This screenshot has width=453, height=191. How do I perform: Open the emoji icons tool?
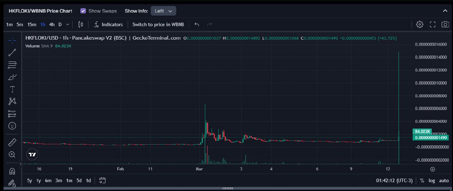(x=12, y=125)
